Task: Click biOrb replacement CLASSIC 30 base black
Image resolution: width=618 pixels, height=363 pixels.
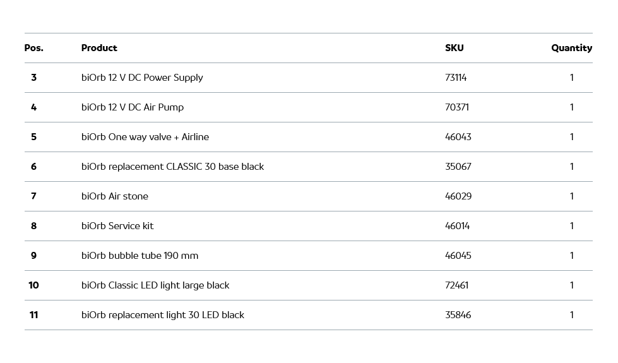Action: [172, 167]
